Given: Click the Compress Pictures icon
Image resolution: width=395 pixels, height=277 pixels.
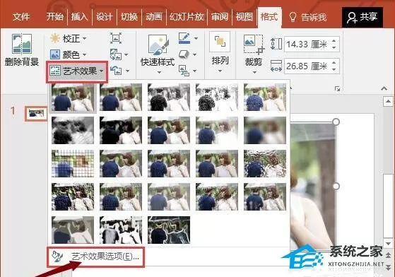Looking at the screenshot, I should pyautogui.click(x=116, y=38).
